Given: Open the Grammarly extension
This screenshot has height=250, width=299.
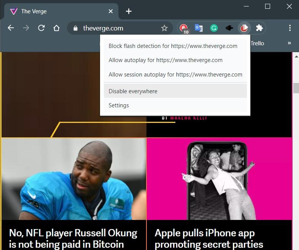Looking at the screenshot, I should [214, 28].
